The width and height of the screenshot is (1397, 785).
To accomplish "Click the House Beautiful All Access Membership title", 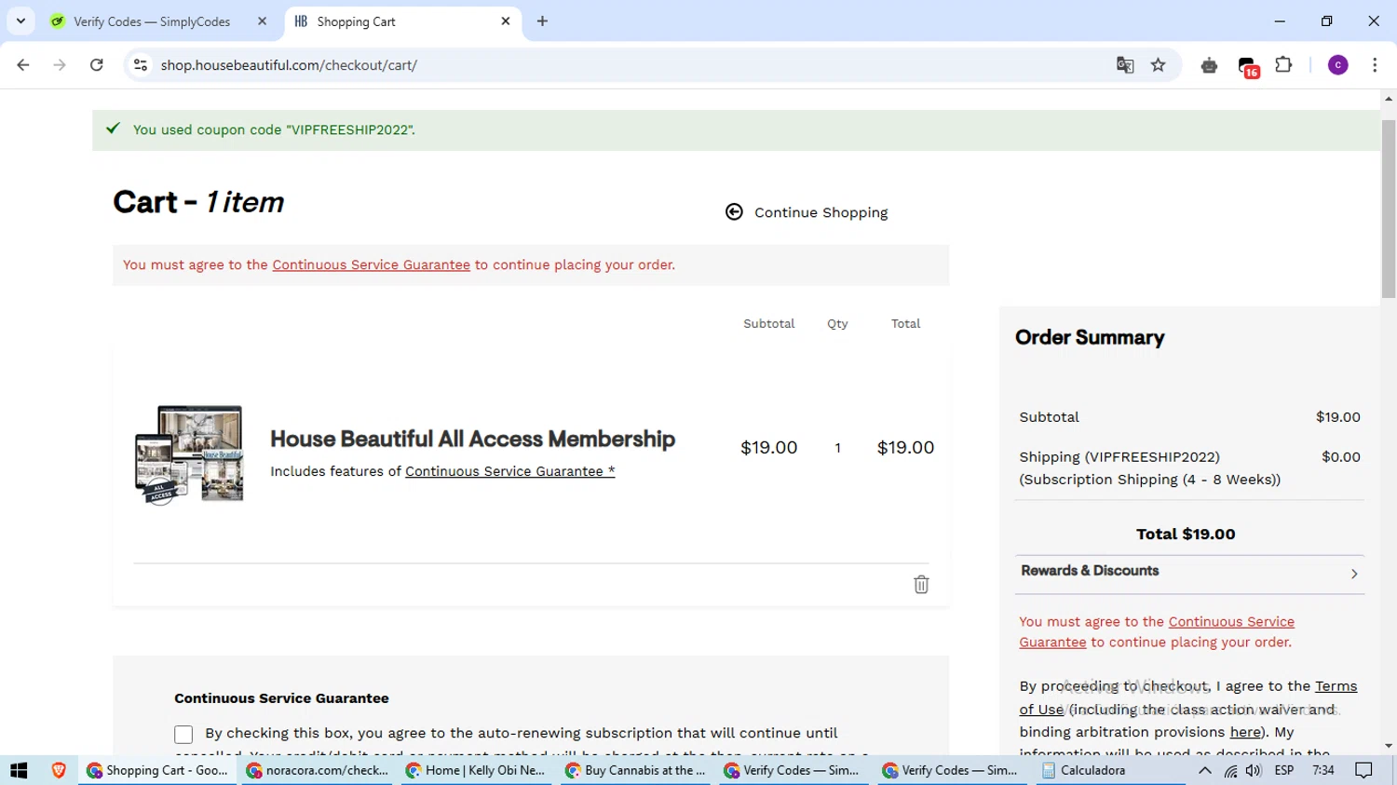I will tap(472, 439).
